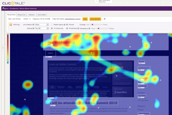Click the Transparency slider handle
Viewport: 172px width, 115px height.
click(99, 28)
